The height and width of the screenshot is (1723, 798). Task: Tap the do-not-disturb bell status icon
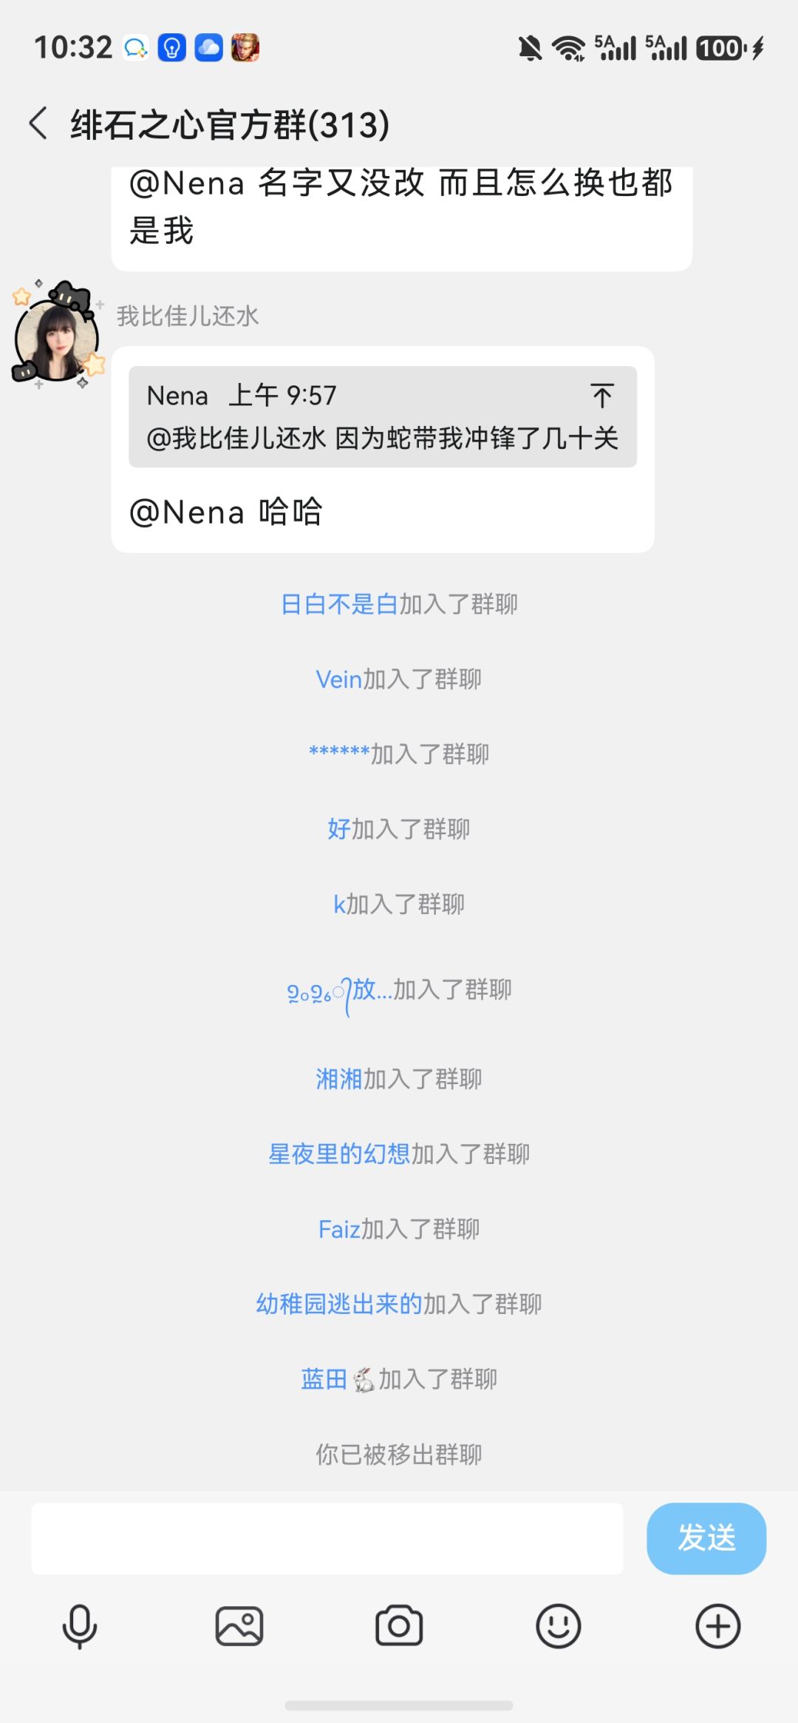pos(530,49)
